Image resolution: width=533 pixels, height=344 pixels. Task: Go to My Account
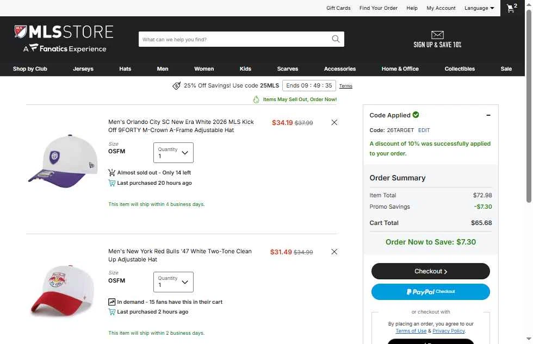click(441, 8)
